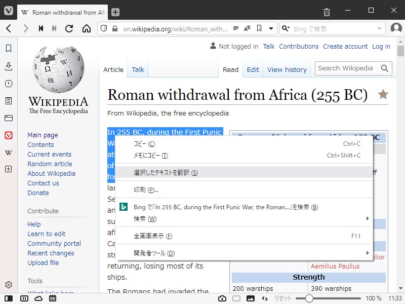
Task: Open Random article sidebar link
Action: 50,164
